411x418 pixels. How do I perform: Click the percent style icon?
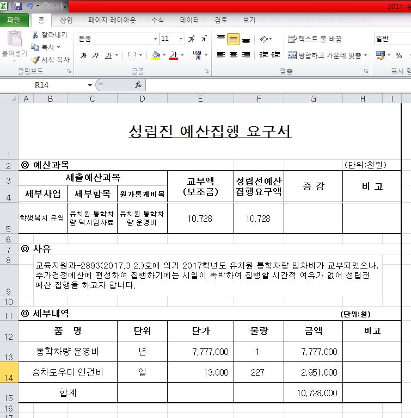tap(398, 55)
